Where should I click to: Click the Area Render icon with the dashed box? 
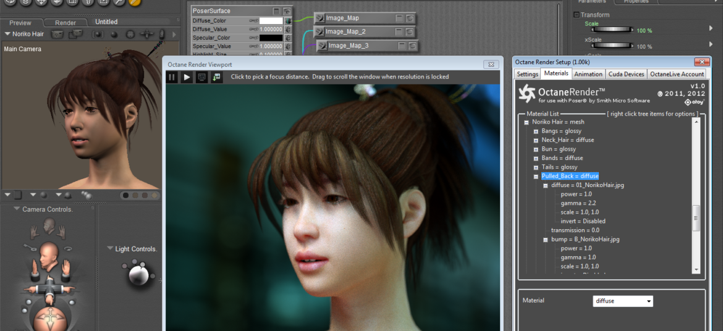[x=75, y=34]
